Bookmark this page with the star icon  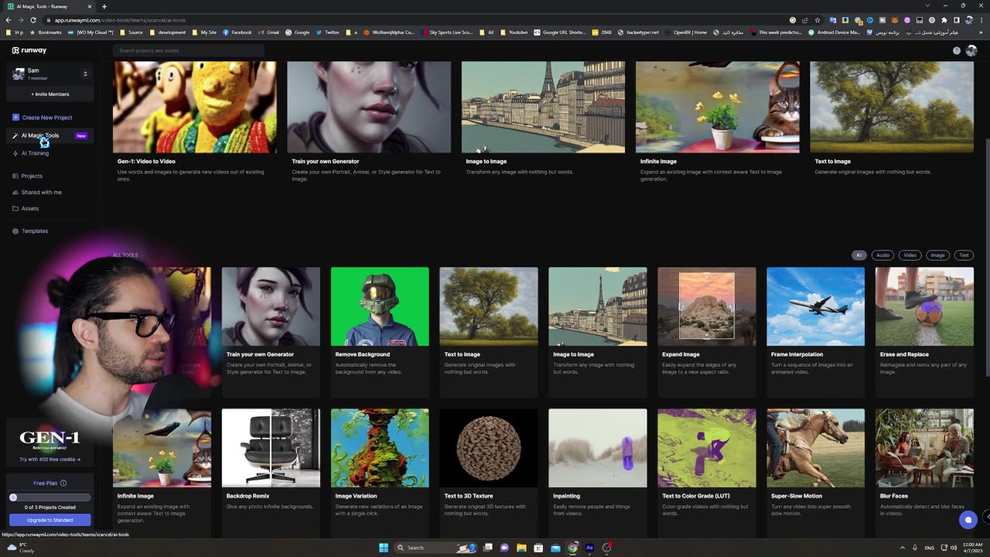(818, 20)
